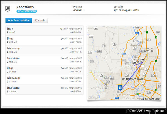This screenshot has width=167, height=114.
Task: Click road number 3422 shield on map
Action: (96, 28)
